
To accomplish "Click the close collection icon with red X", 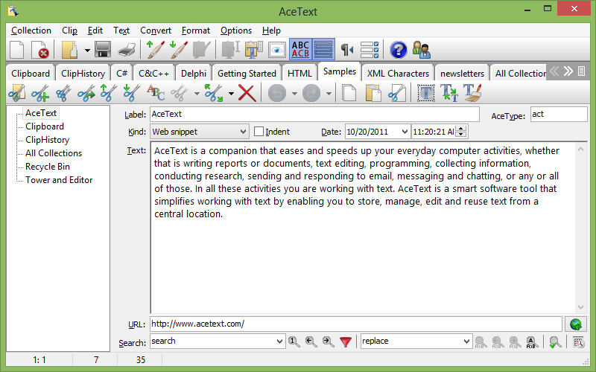I will click(40, 50).
